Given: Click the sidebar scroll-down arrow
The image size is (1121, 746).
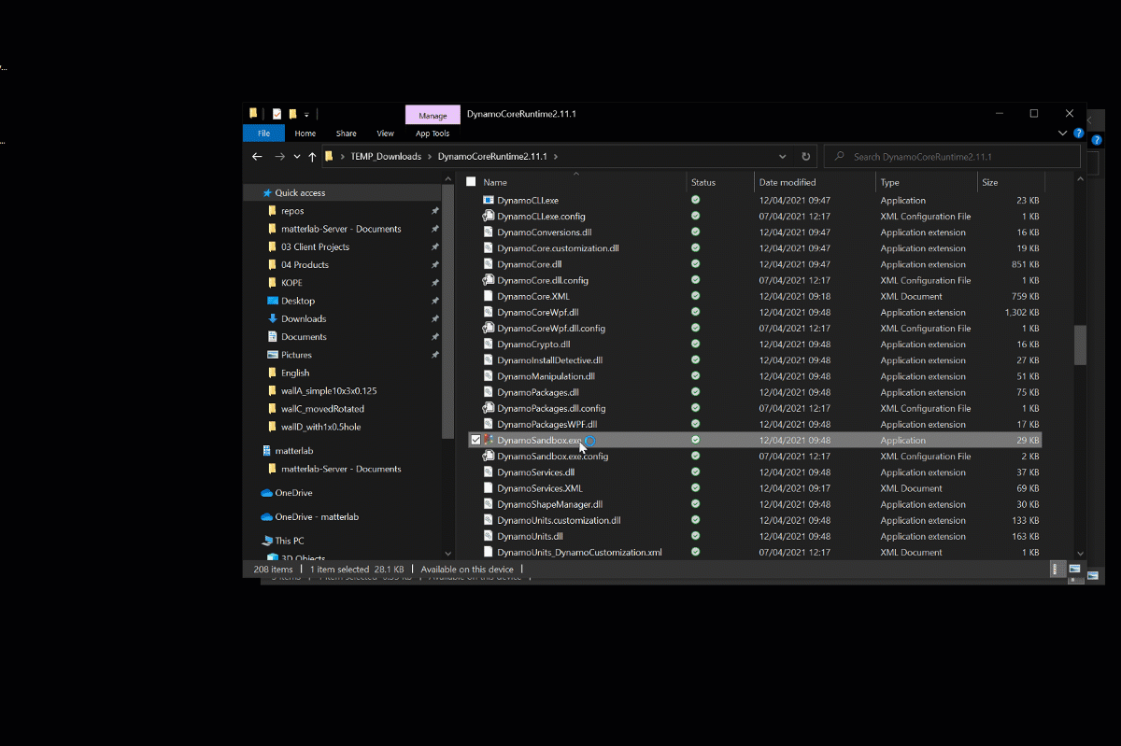Looking at the screenshot, I should pyautogui.click(x=447, y=554).
